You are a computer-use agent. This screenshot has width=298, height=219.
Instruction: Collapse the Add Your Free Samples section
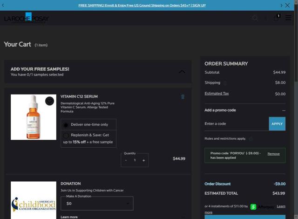[x=182, y=72]
